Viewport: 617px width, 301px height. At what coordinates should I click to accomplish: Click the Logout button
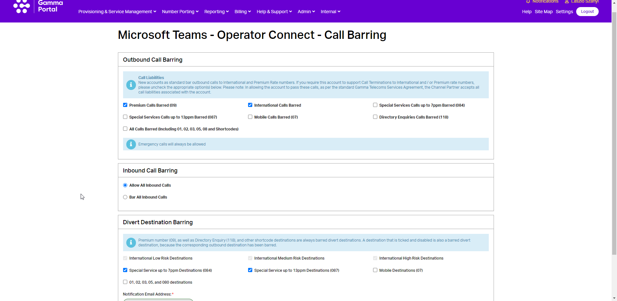587,12
